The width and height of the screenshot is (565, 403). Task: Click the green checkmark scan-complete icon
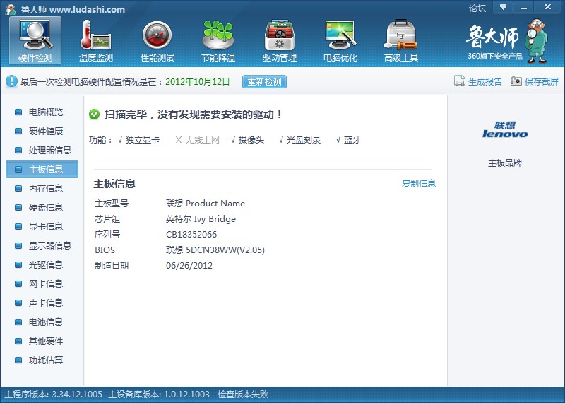(94, 115)
